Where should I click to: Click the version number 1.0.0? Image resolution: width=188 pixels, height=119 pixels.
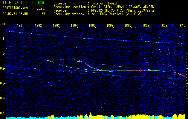41,2
